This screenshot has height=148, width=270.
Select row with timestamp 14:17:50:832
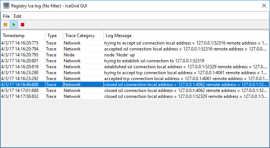coord(135,96)
